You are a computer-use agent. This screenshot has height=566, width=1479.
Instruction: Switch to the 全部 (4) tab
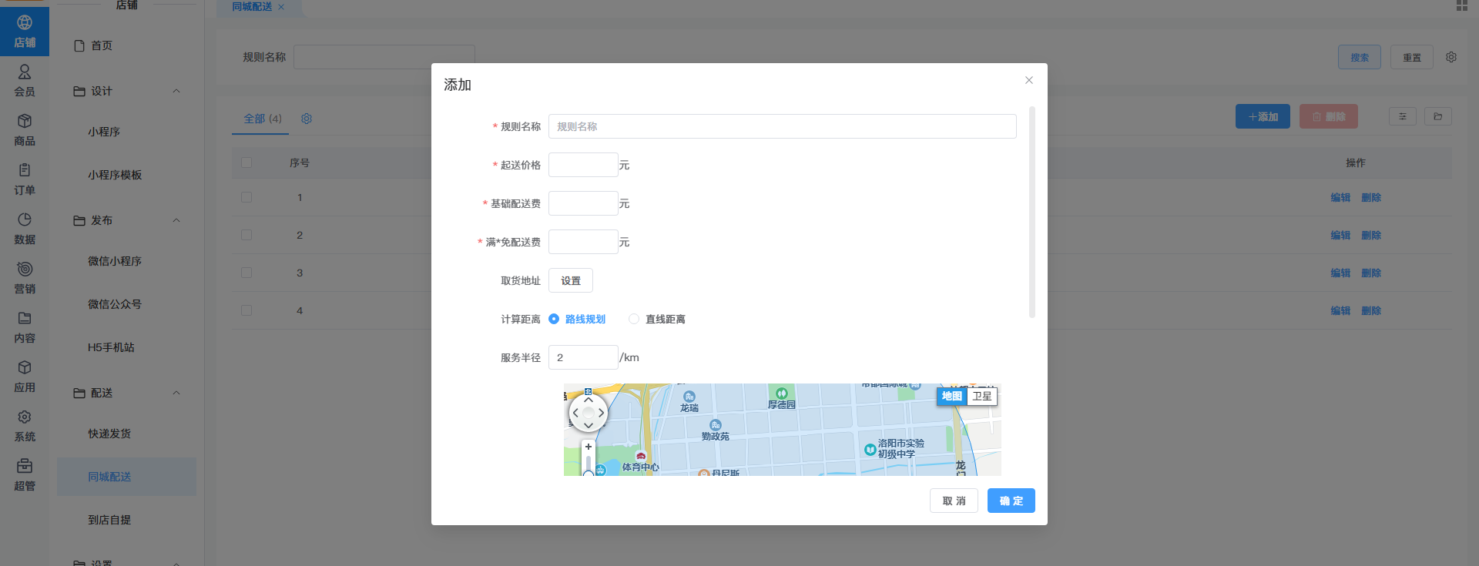263,119
